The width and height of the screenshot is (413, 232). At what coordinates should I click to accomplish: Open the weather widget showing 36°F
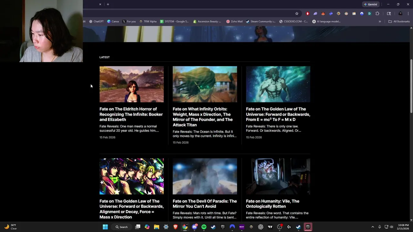(x=10, y=227)
